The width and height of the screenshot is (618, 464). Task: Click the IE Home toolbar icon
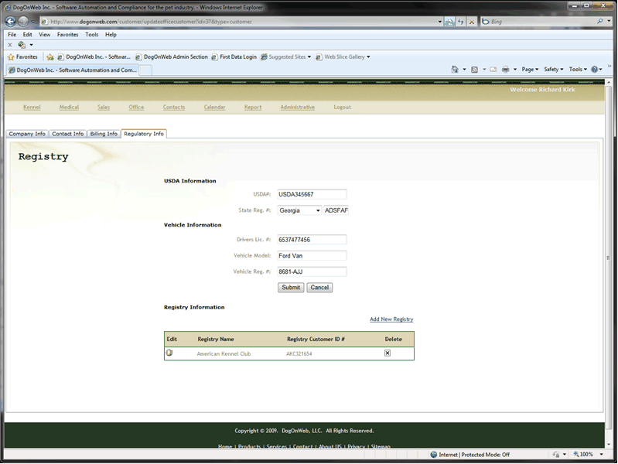[455, 70]
